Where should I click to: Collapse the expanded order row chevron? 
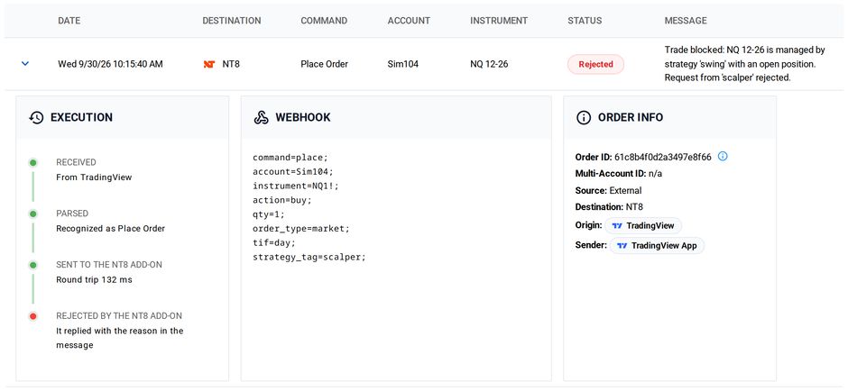click(25, 64)
